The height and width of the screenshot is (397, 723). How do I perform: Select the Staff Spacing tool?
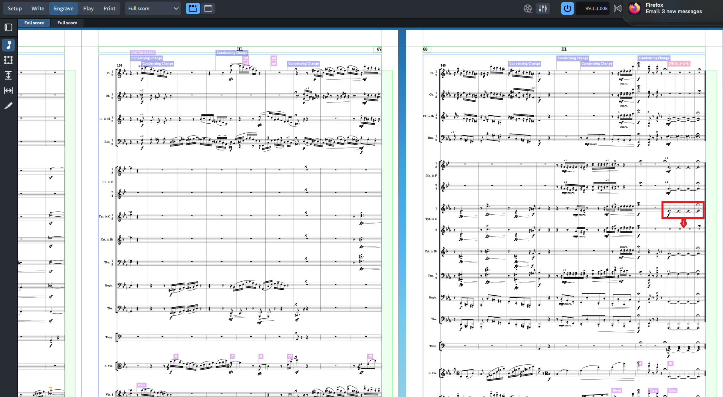click(8, 75)
